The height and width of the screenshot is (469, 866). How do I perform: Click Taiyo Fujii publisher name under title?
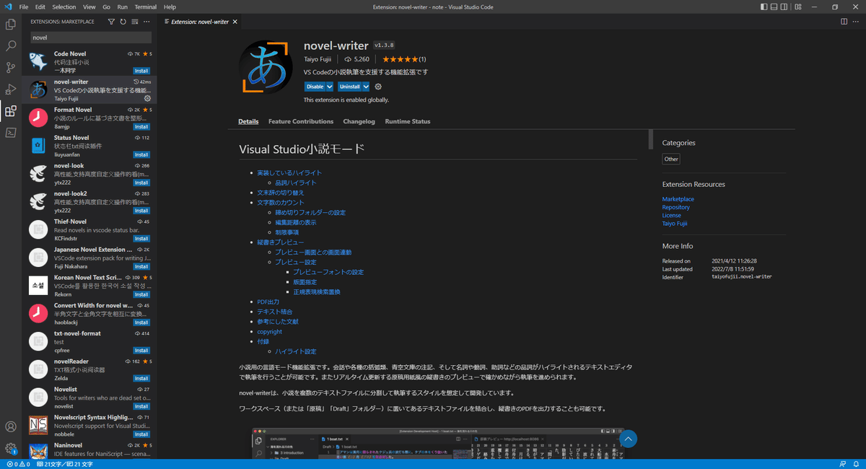coord(318,59)
